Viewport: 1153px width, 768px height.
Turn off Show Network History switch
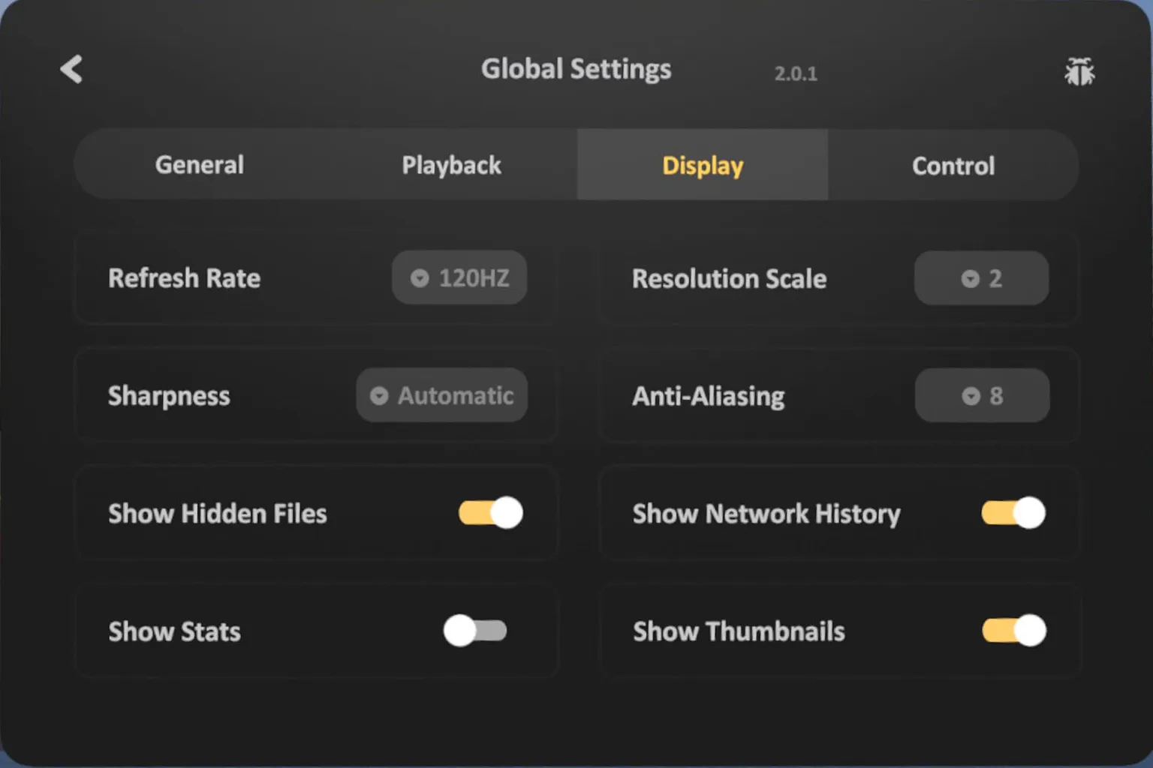[1013, 513]
